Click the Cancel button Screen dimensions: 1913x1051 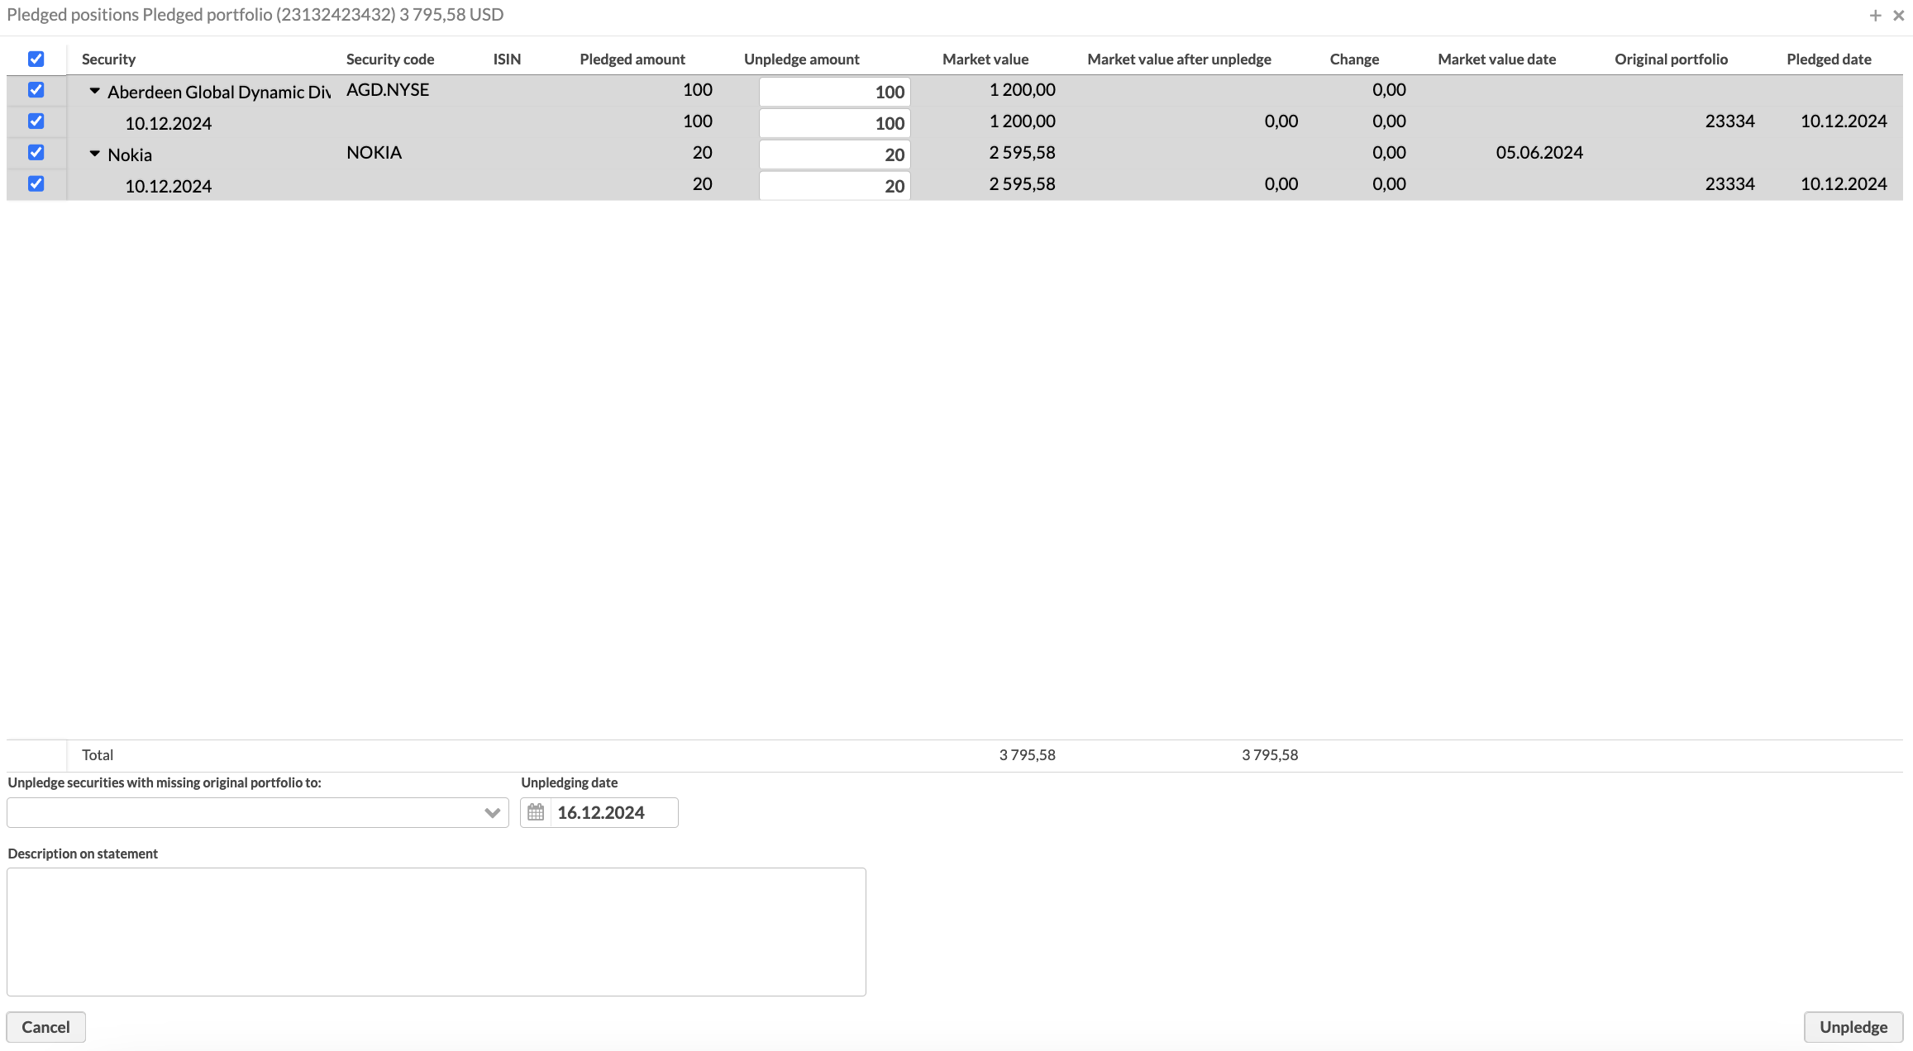point(46,1027)
